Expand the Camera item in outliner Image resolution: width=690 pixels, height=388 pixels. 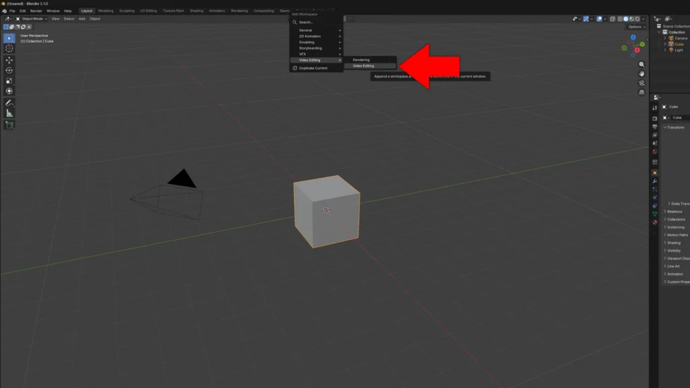click(x=665, y=38)
